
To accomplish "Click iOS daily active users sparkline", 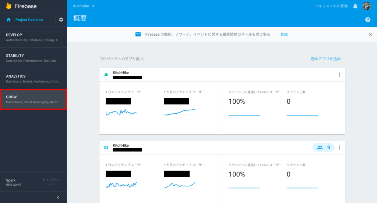I will [x=121, y=185].
